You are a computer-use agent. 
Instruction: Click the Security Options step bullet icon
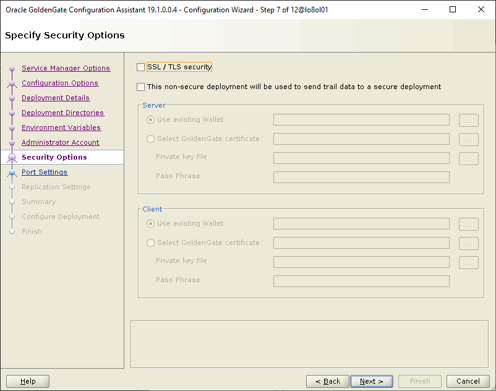pos(12,158)
